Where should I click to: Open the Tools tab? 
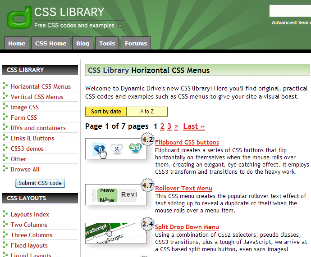[x=107, y=43]
